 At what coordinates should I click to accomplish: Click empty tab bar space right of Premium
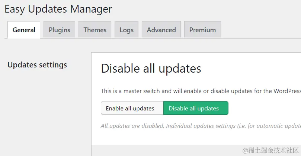[260, 30]
